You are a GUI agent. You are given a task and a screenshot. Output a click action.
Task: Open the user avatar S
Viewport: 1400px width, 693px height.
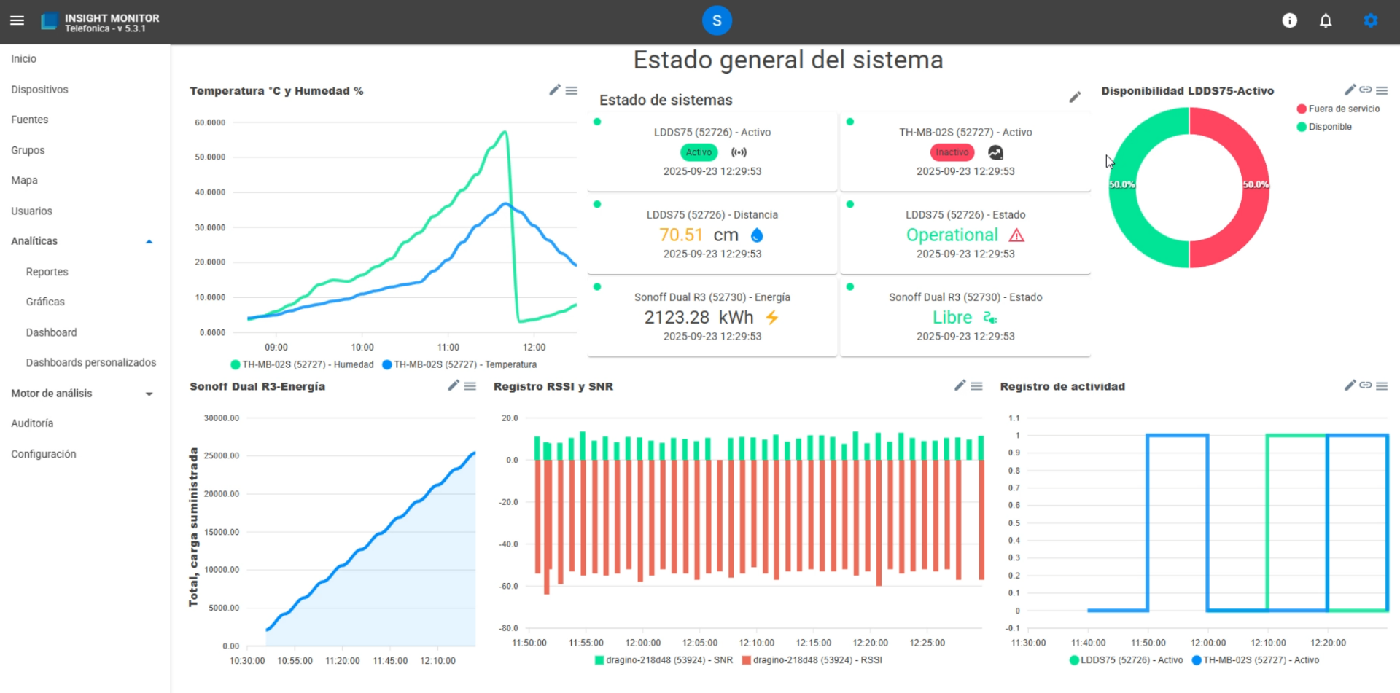(x=717, y=20)
